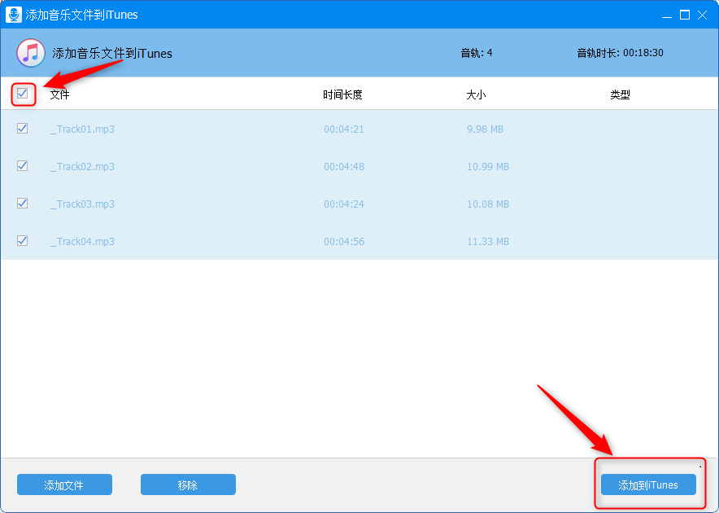Minimize the window

pyautogui.click(x=667, y=15)
